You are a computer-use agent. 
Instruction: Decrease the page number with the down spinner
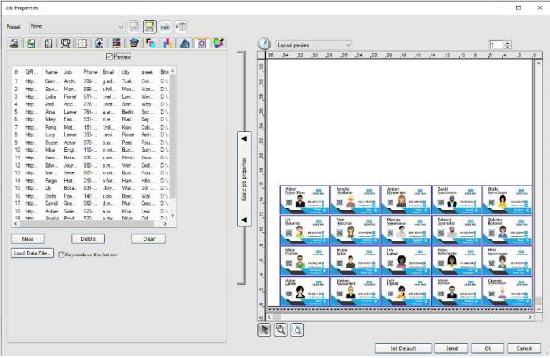(x=507, y=47)
